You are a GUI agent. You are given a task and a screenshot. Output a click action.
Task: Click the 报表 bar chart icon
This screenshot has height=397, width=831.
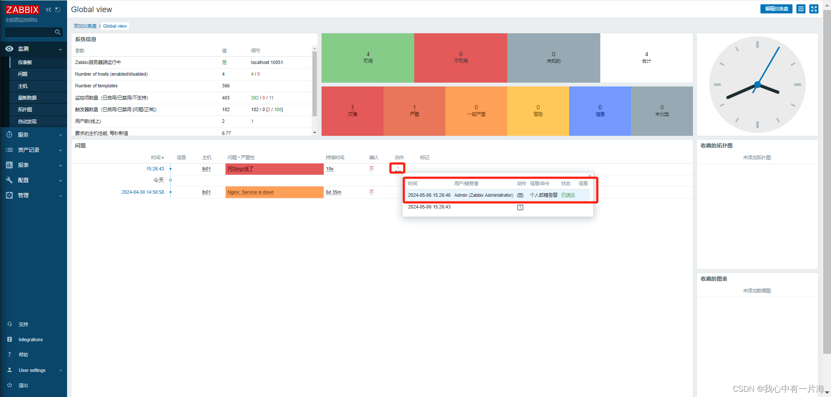9,165
